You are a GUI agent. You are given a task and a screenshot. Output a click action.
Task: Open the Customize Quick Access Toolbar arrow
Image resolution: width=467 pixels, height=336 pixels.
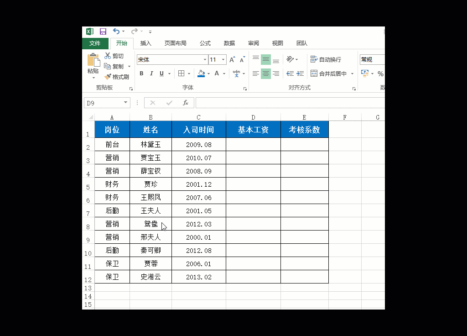tap(150, 31)
